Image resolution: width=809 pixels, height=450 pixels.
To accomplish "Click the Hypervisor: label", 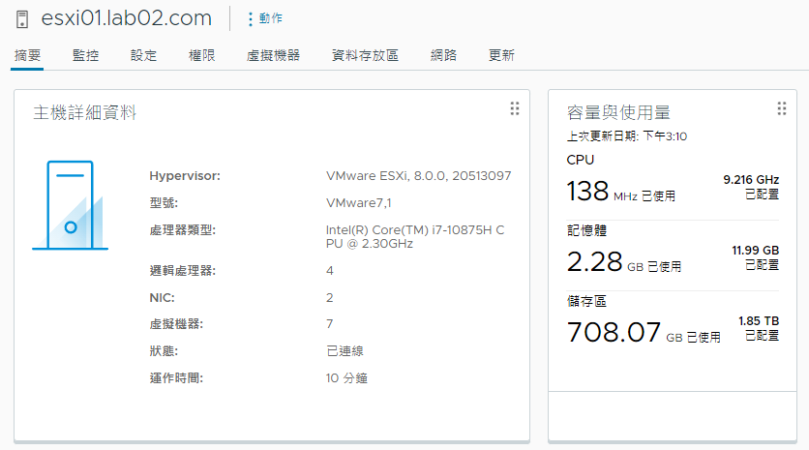I will (x=185, y=176).
